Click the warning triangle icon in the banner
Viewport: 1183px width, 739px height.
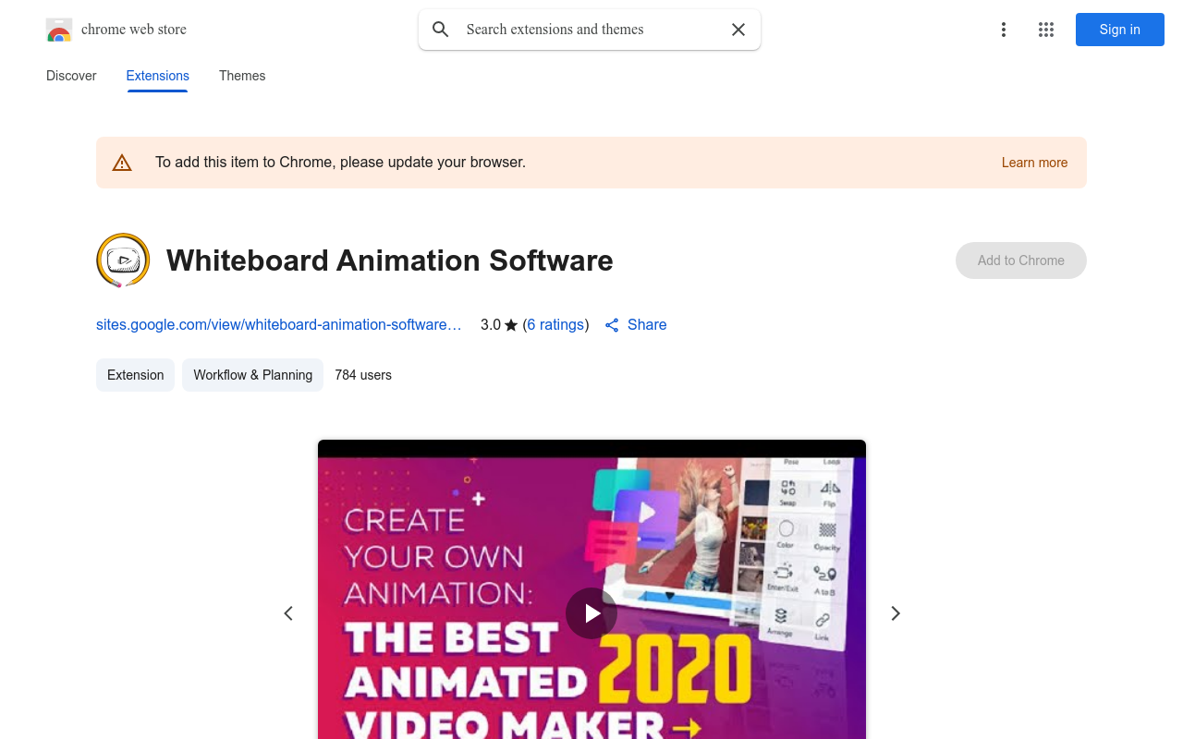pyautogui.click(x=122, y=162)
